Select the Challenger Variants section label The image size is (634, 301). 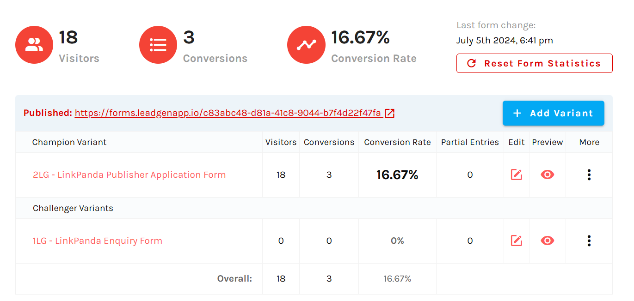pyautogui.click(x=73, y=208)
